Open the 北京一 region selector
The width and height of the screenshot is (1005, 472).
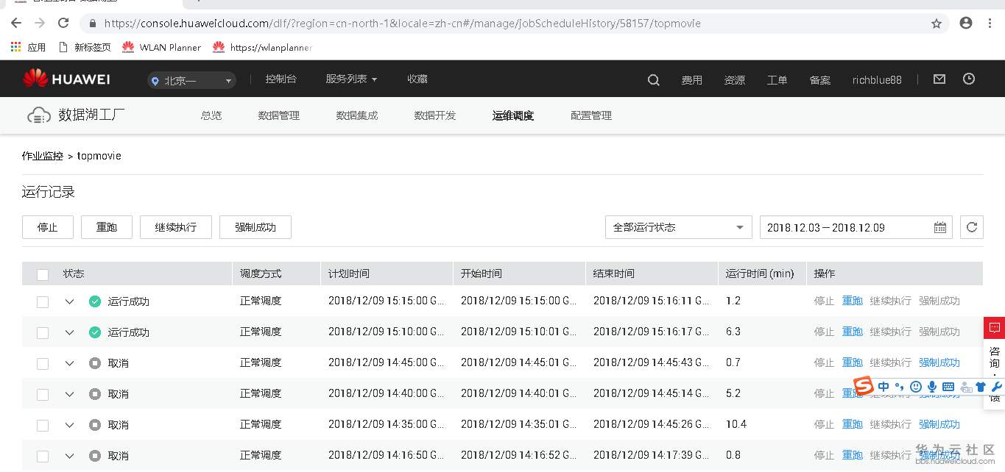[191, 80]
